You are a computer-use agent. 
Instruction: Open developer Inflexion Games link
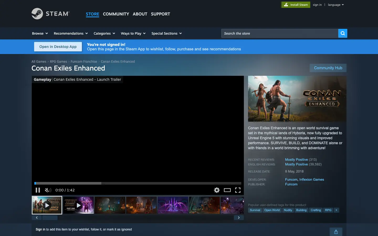pyautogui.click(x=312, y=180)
